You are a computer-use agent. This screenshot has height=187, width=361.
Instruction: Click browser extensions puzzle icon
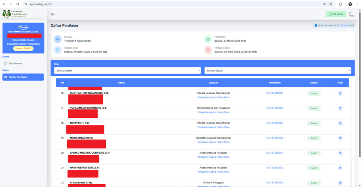point(340,4)
